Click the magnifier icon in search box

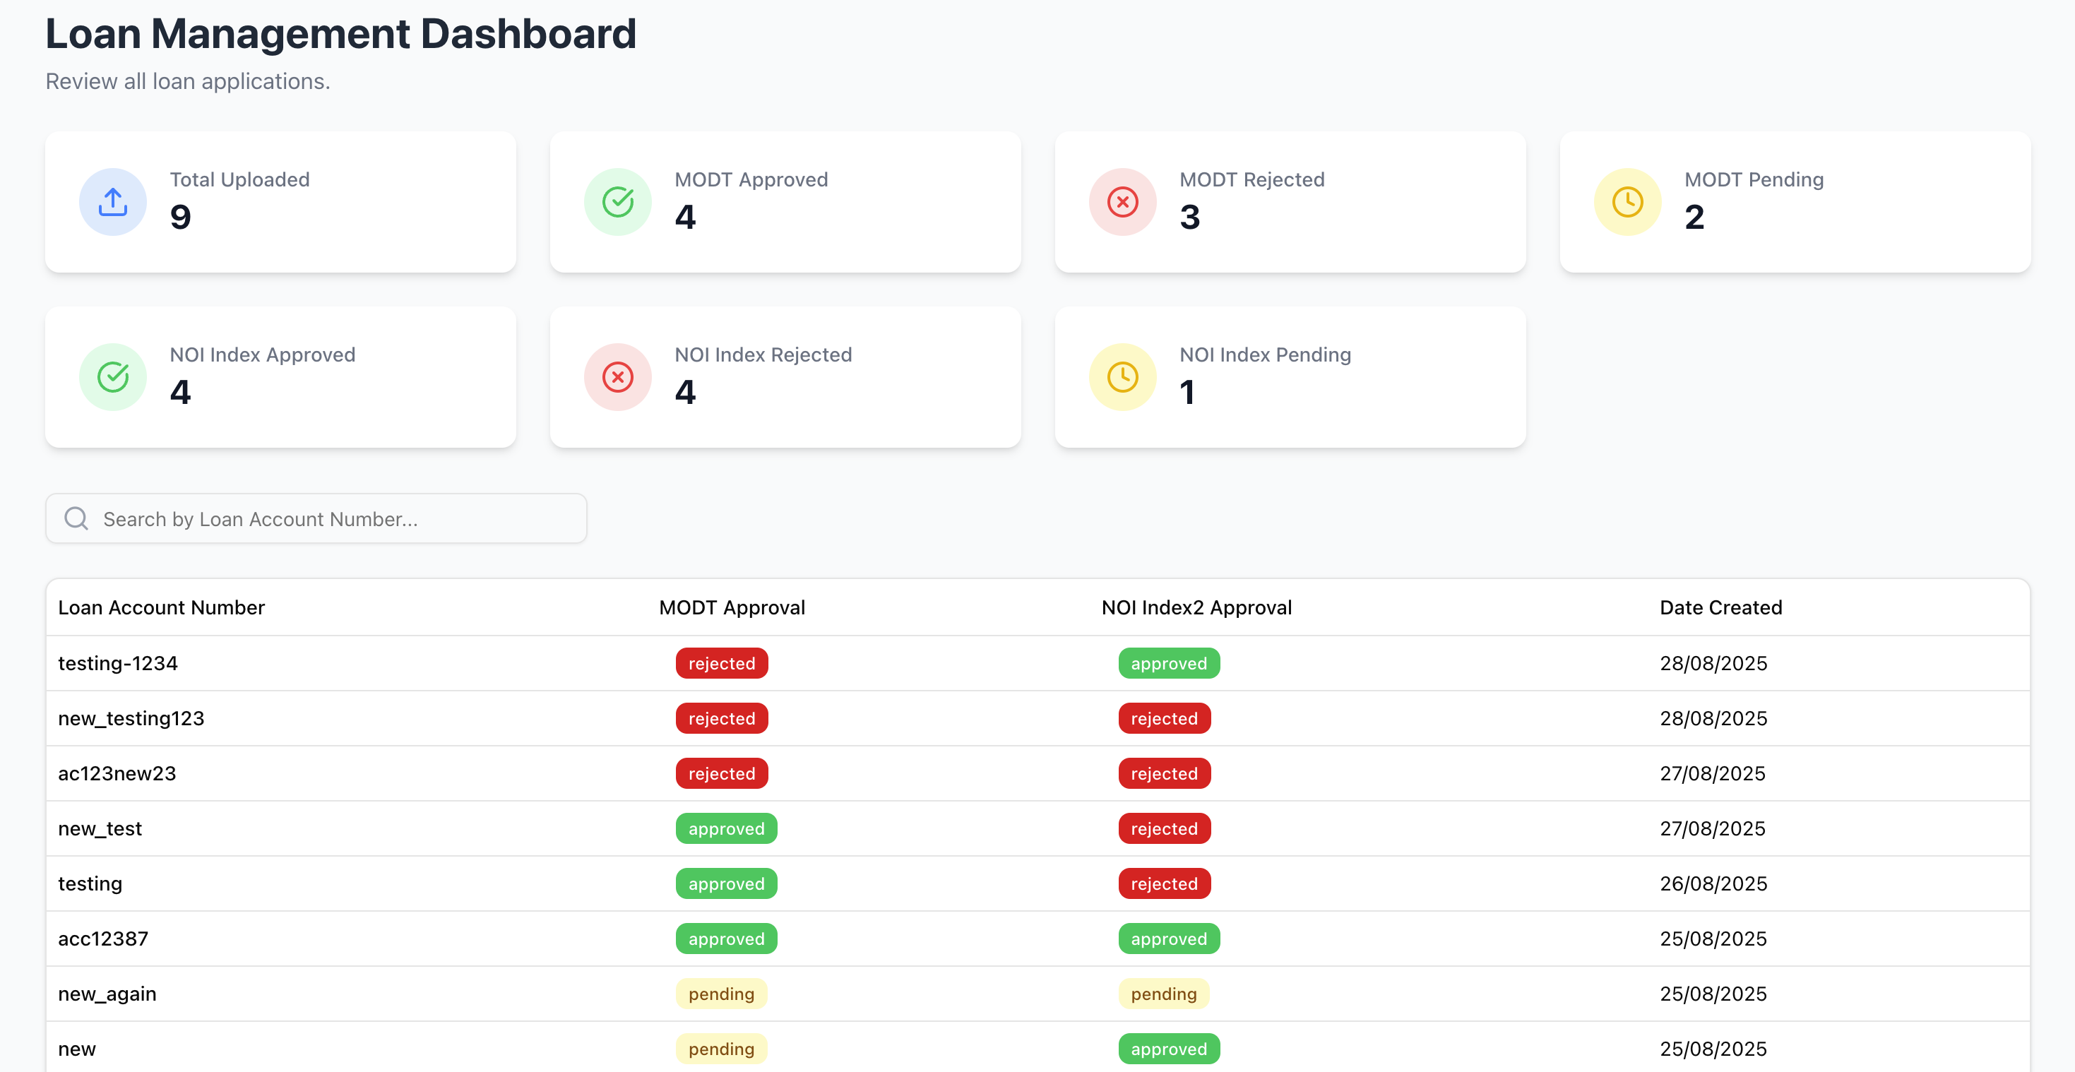click(76, 518)
